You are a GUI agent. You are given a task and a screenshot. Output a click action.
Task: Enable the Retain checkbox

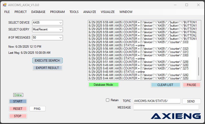pos(107,100)
